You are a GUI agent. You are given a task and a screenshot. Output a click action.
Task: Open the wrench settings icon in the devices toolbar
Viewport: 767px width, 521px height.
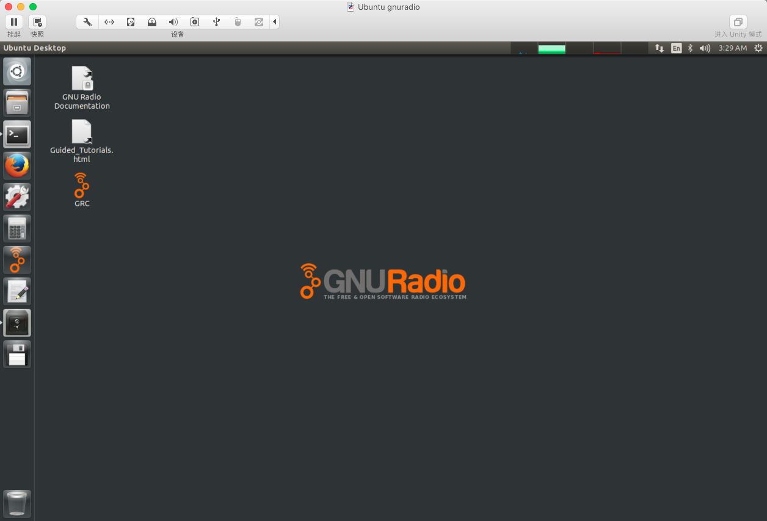(87, 22)
